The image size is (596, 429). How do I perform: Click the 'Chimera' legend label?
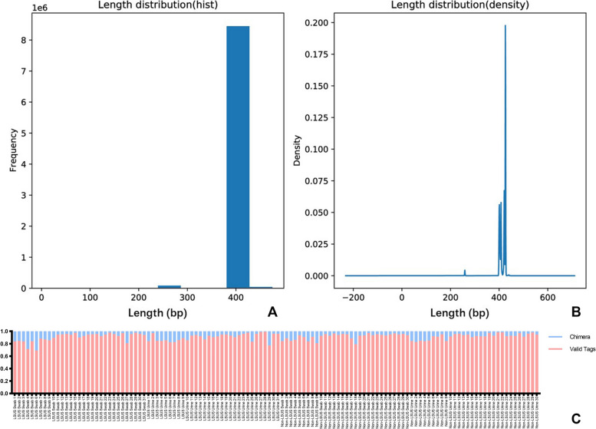pyautogui.click(x=580, y=337)
